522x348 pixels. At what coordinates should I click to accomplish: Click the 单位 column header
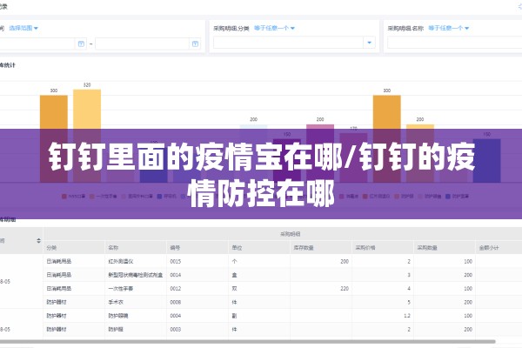[x=237, y=248]
